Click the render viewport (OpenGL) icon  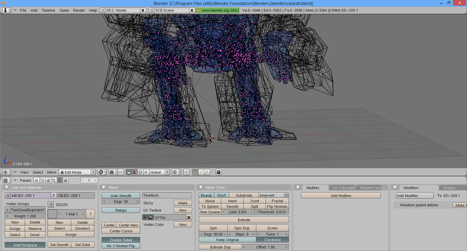218,173
